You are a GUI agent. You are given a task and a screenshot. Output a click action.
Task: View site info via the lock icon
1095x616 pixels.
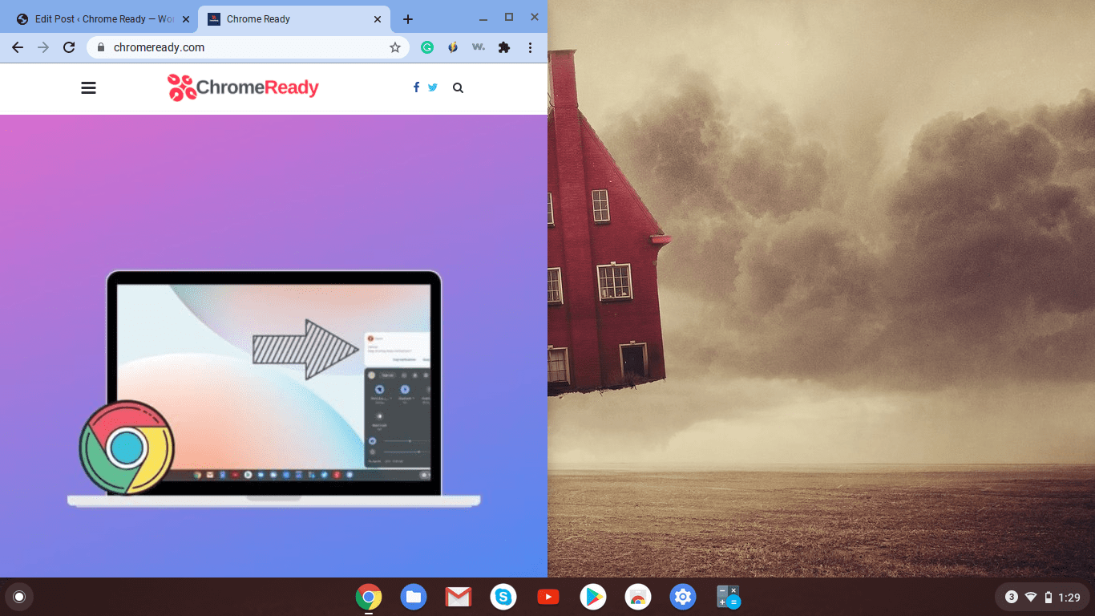[100, 47]
